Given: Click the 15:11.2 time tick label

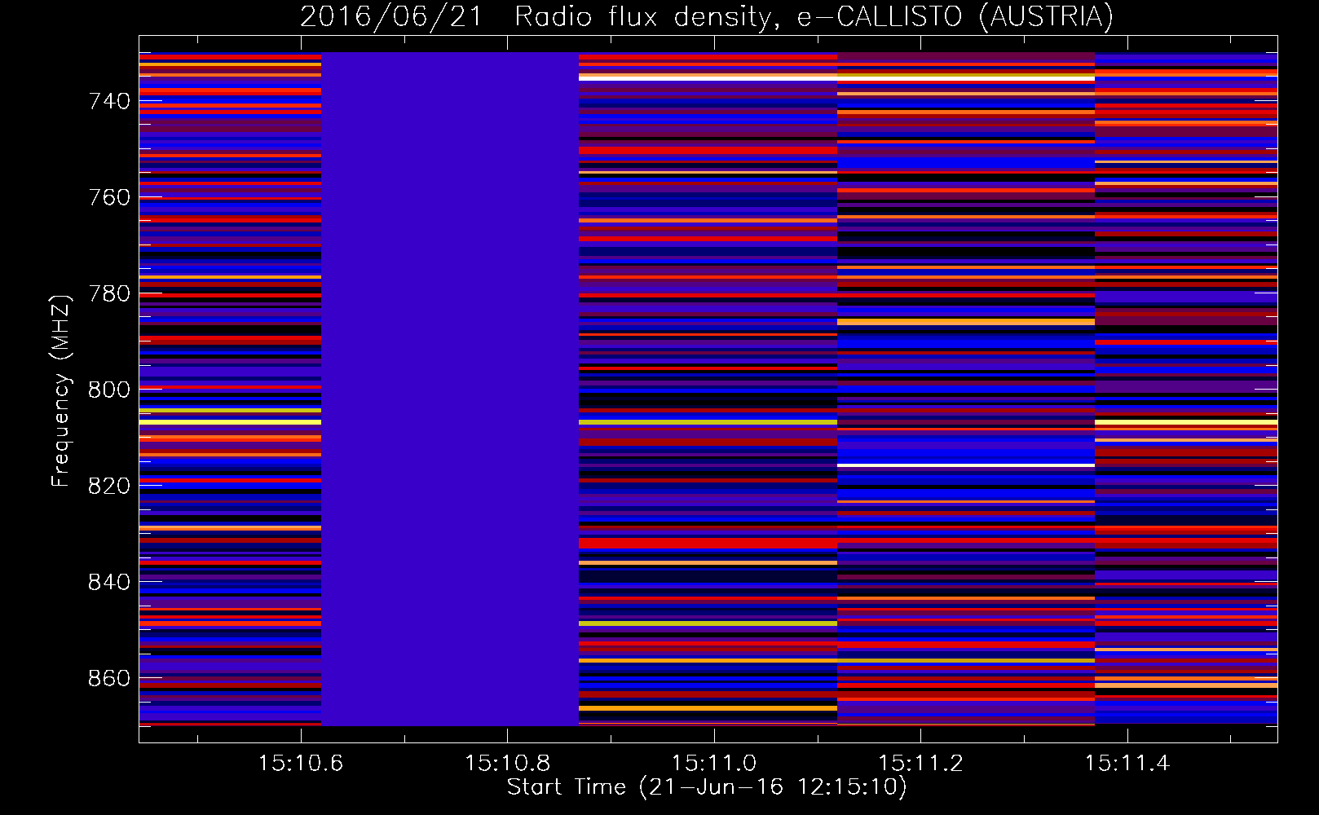Looking at the screenshot, I should pos(920,763).
